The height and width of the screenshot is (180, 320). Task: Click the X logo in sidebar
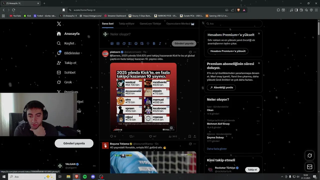(x=59, y=24)
